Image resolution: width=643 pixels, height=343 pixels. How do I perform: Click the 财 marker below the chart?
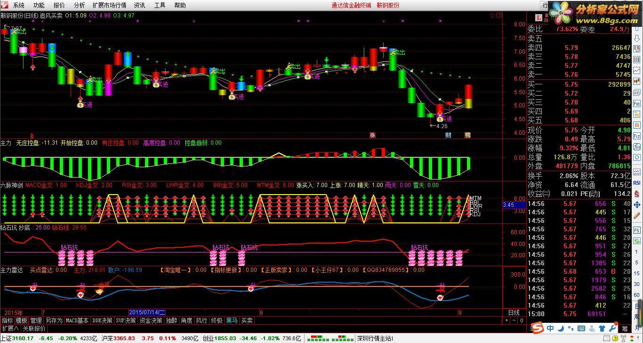[449, 135]
